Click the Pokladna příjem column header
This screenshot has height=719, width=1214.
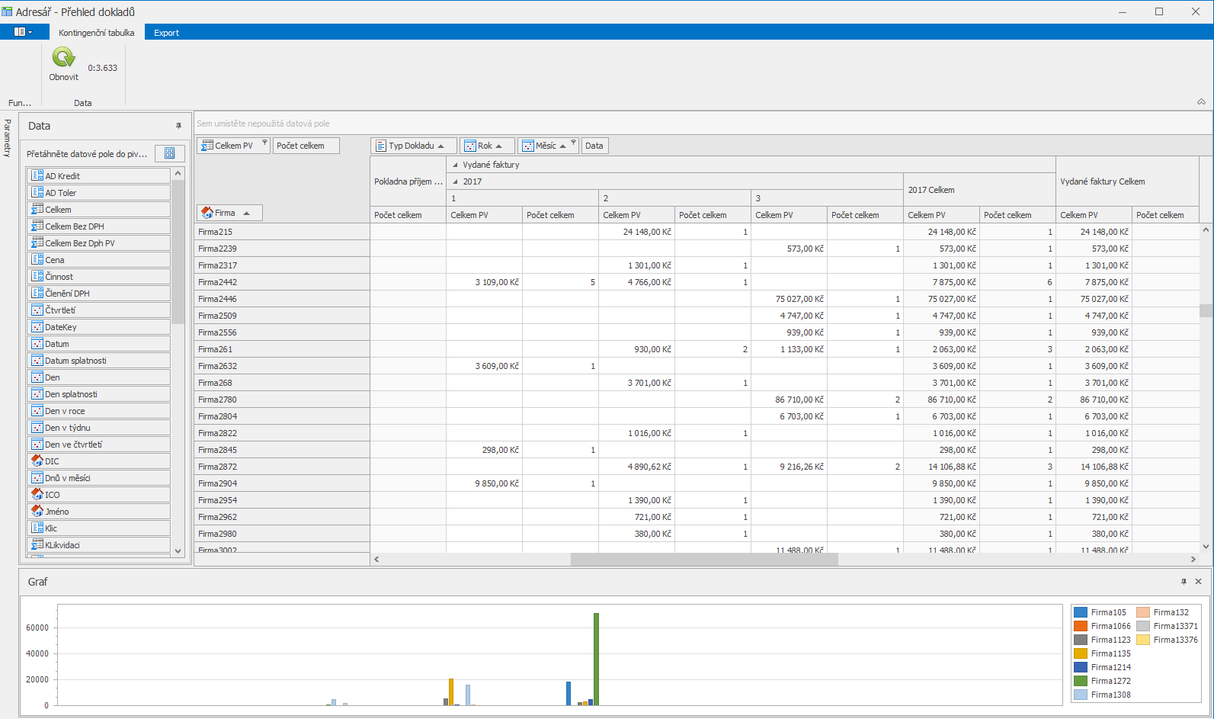408,181
